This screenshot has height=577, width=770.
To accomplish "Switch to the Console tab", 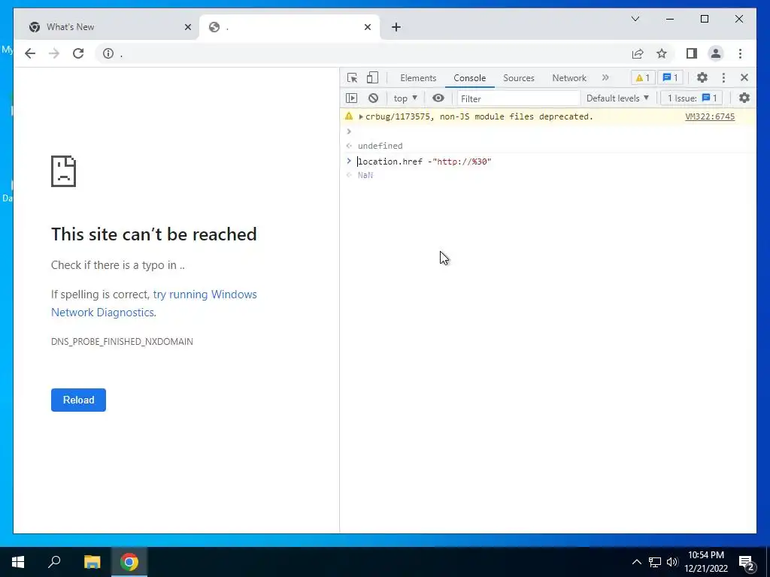I will pyautogui.click(x=469, y=78).
